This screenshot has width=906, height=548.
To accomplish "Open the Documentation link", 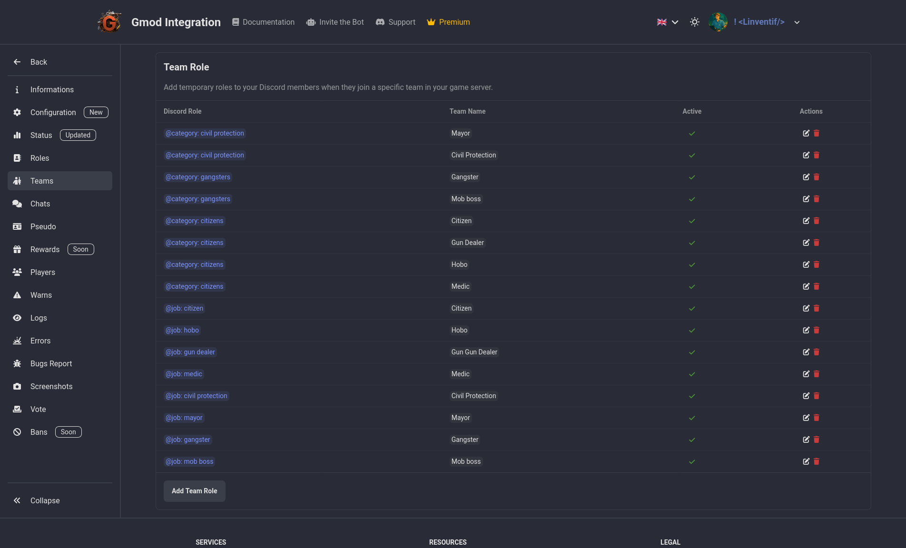I will pos(263,22).
